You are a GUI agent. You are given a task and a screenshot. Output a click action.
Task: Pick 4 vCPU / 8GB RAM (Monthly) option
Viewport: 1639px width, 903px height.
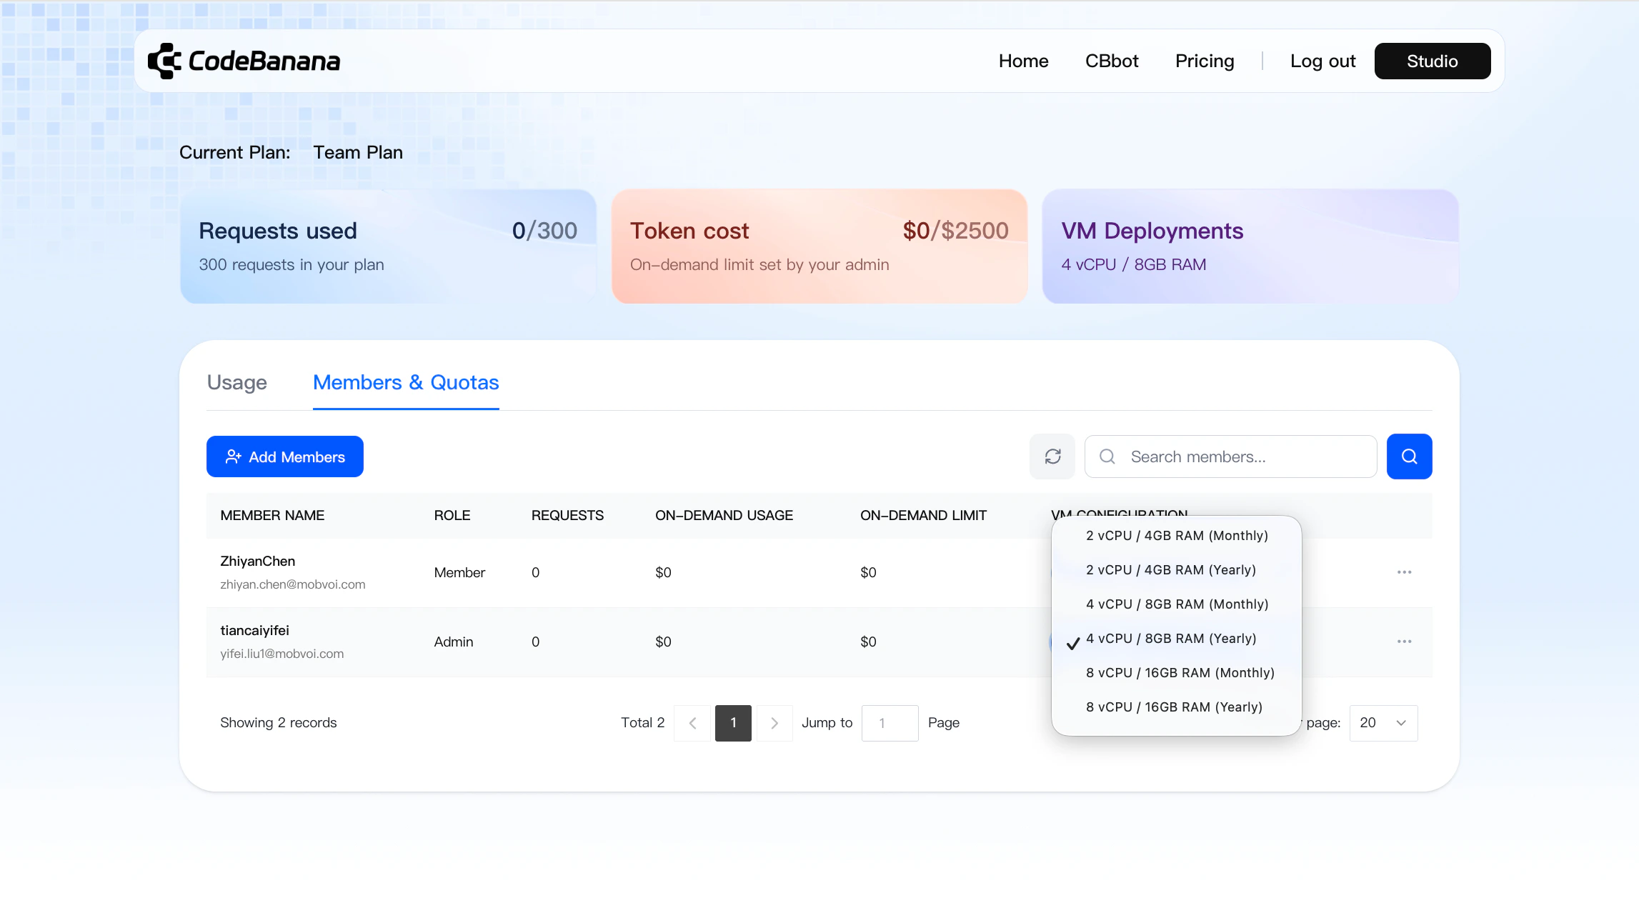pyautogui.click(x=1177, y=604)
